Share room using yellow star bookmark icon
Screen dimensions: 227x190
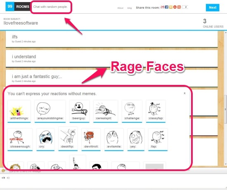click(x=171, y=7)
